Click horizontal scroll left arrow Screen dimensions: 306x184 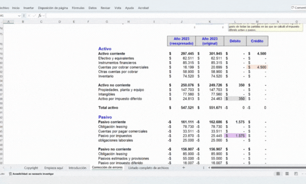(209, 168)
